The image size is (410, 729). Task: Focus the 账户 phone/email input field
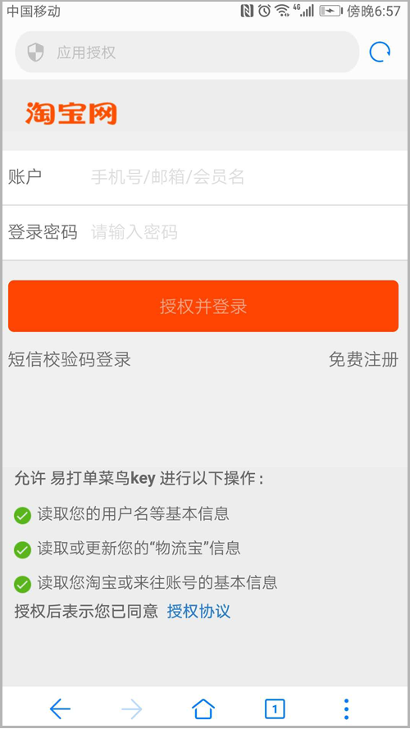[205, 177]
